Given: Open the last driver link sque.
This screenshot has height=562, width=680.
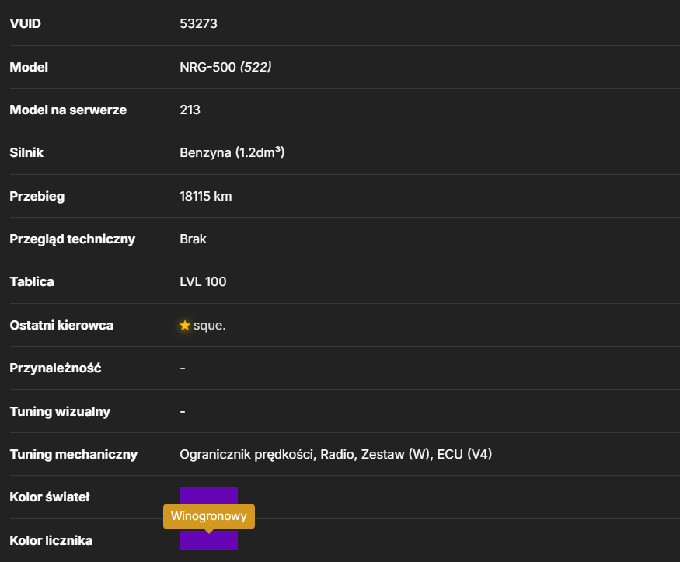Looking at the screenshot, I should tap(210, 325).
